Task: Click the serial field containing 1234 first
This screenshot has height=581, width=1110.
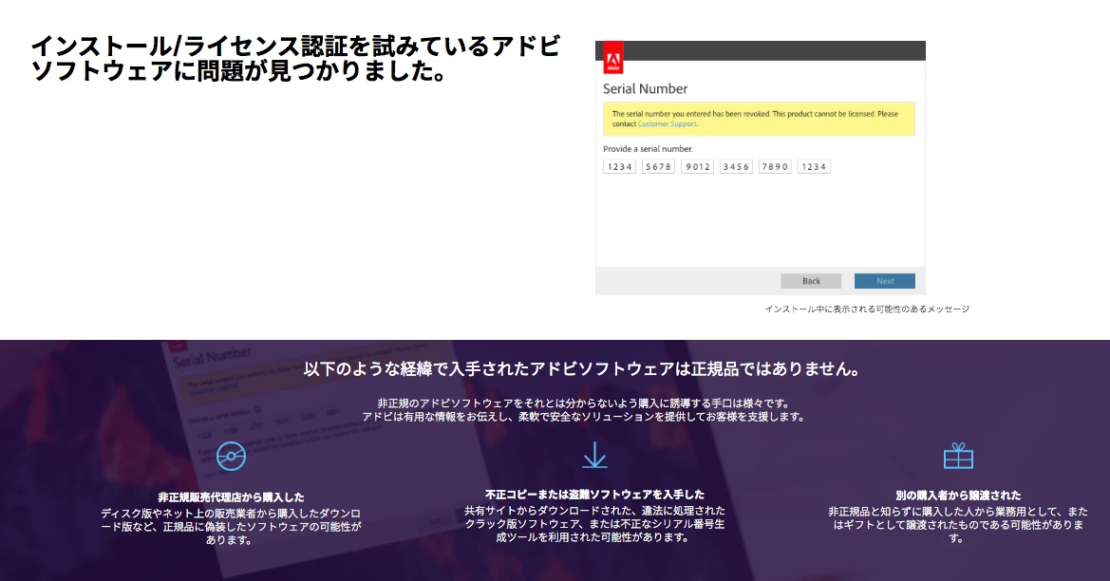Action: pyautogui.click(x=619, y=167)
